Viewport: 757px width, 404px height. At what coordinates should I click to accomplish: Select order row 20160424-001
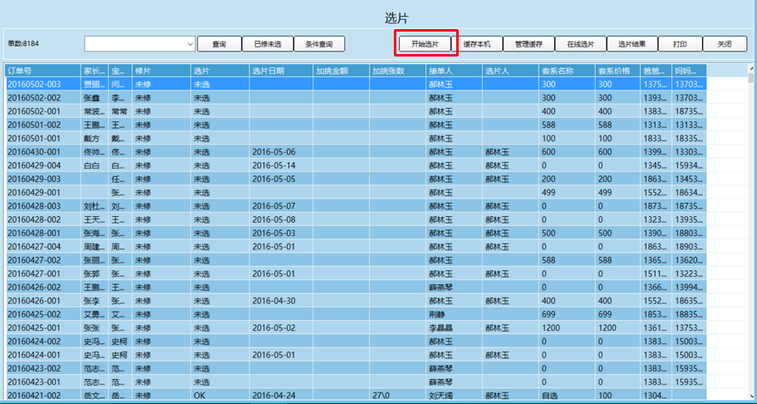click(x=356, y=355)
